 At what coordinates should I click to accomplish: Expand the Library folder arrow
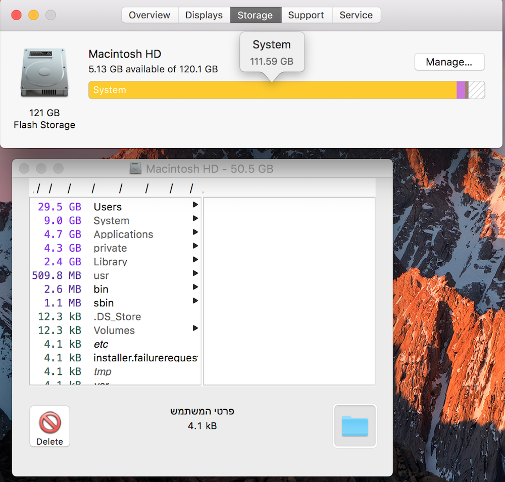(x=195, y=259)
